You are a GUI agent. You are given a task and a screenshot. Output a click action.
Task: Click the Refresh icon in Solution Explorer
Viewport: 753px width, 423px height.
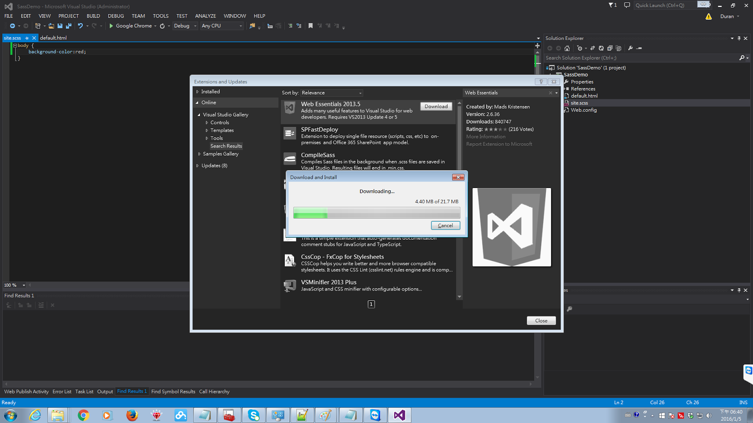pyautogui.click(x=601, y=48)
